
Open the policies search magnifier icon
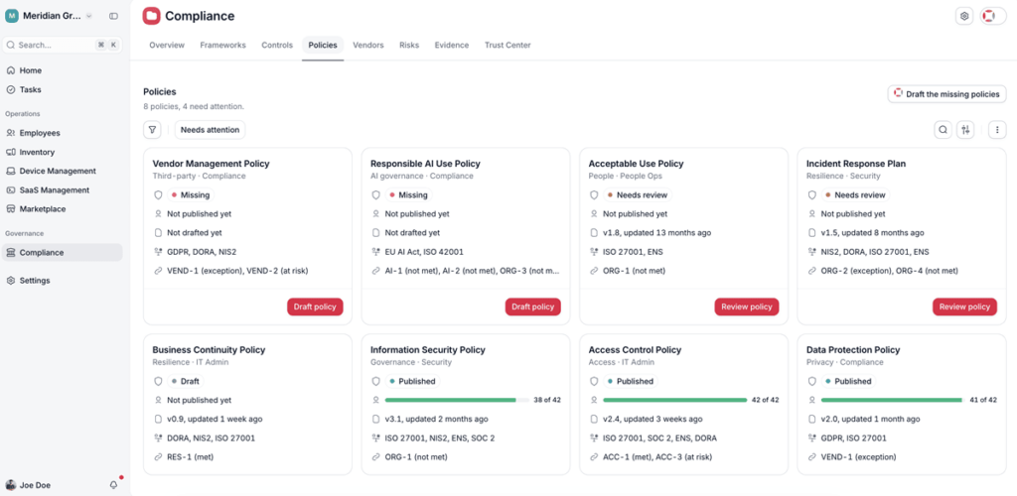tap(944, 130)
